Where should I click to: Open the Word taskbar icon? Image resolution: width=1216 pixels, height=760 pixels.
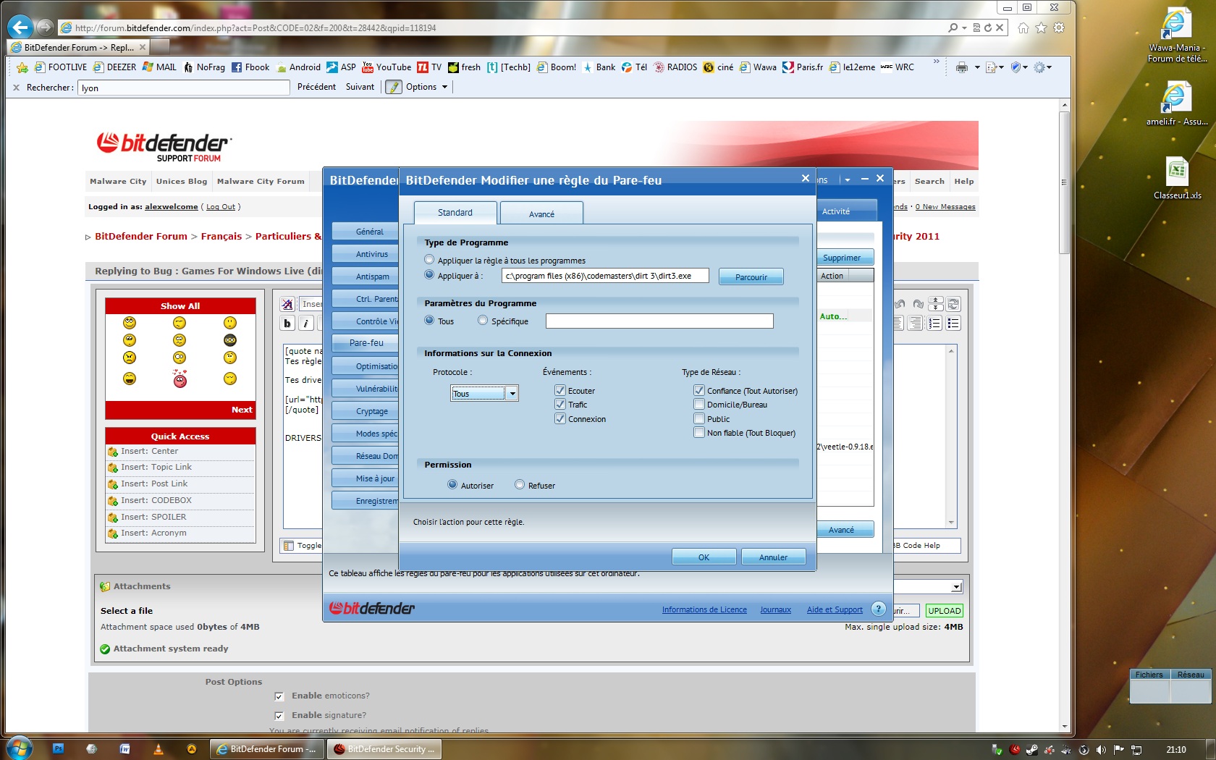click(124, 749)
